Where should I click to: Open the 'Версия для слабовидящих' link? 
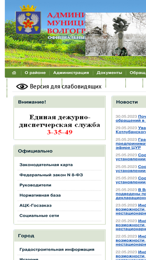coord(65,87)
